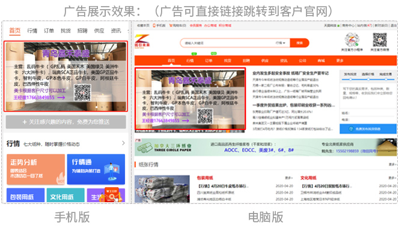Click the square QR code at top right
The image size is (399, 228).
tap(380, 40)
